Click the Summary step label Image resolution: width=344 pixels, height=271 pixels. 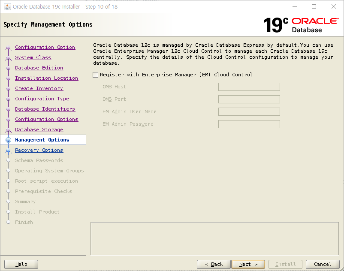[25, 202]
